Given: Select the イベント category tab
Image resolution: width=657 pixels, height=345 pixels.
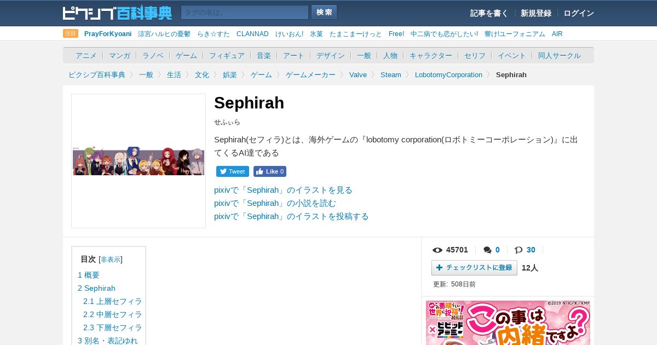Looking at the screenshot, I should (512, 55).
